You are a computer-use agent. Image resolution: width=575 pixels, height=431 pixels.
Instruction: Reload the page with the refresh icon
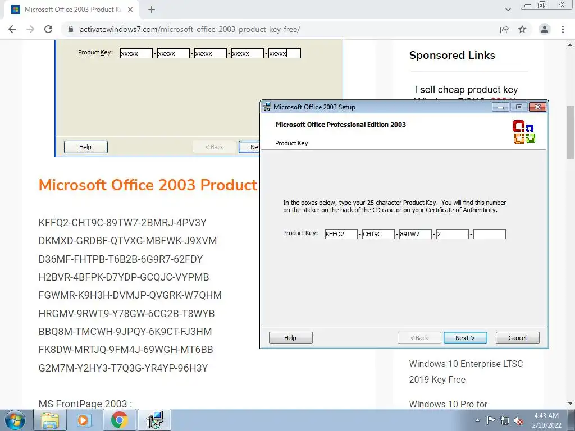tap(48, 29)
